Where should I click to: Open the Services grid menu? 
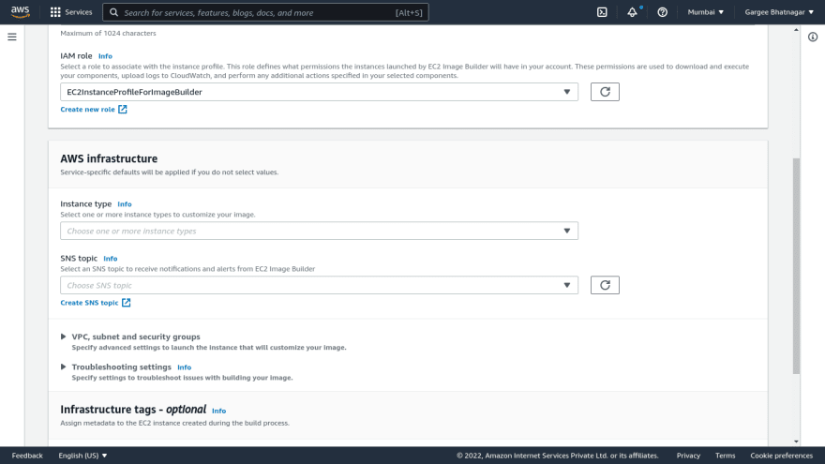[71, 12]
